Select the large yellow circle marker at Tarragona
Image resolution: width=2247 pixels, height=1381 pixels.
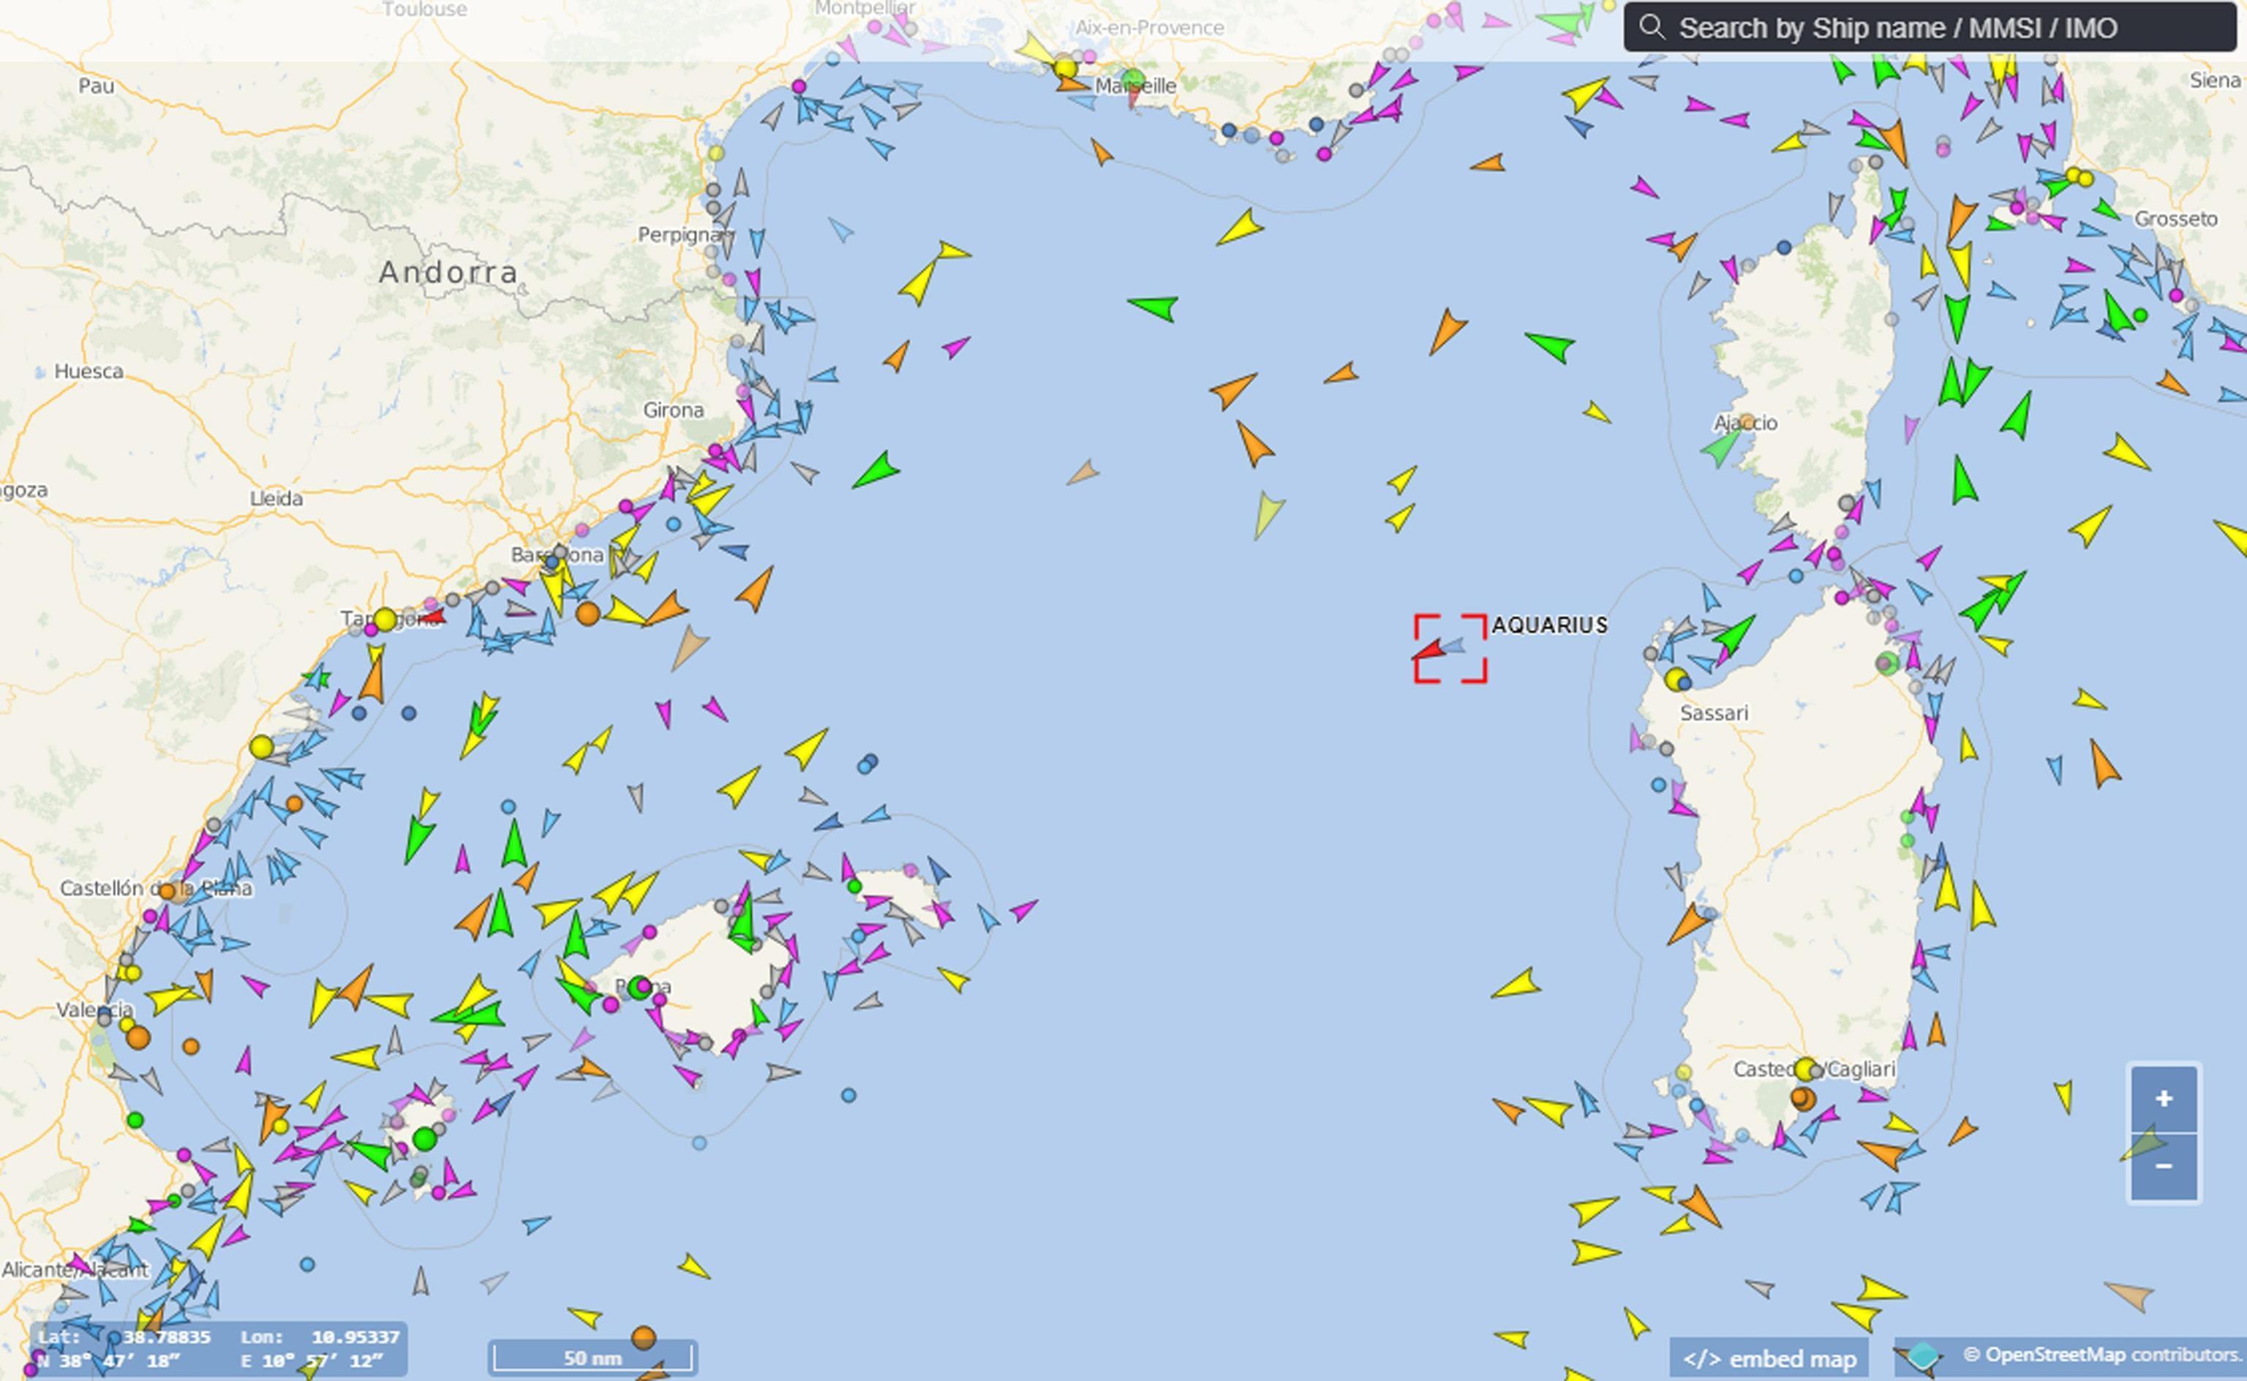point(385,620)
